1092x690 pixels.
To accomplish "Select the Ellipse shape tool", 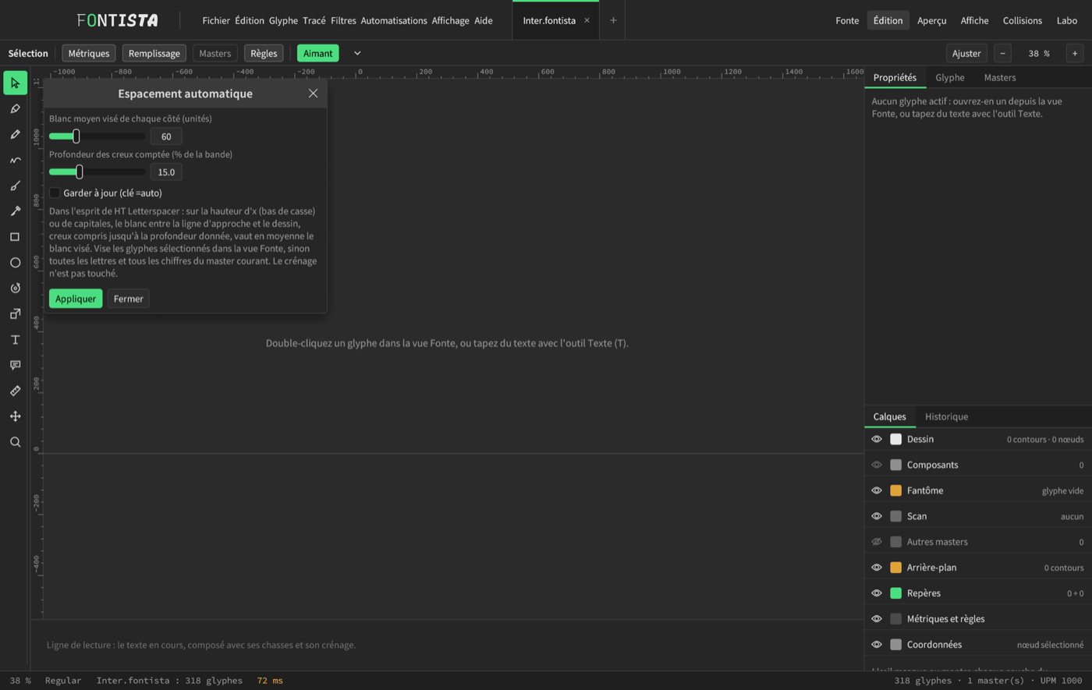I will (15, 263).
